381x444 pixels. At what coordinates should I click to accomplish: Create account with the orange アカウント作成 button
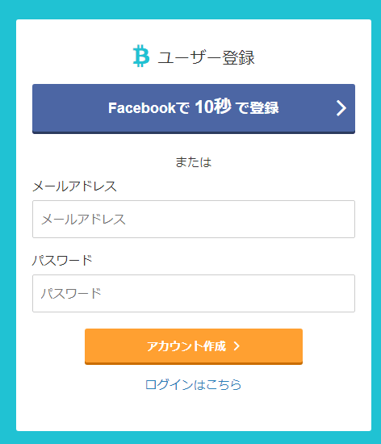(x=194, y=346)
